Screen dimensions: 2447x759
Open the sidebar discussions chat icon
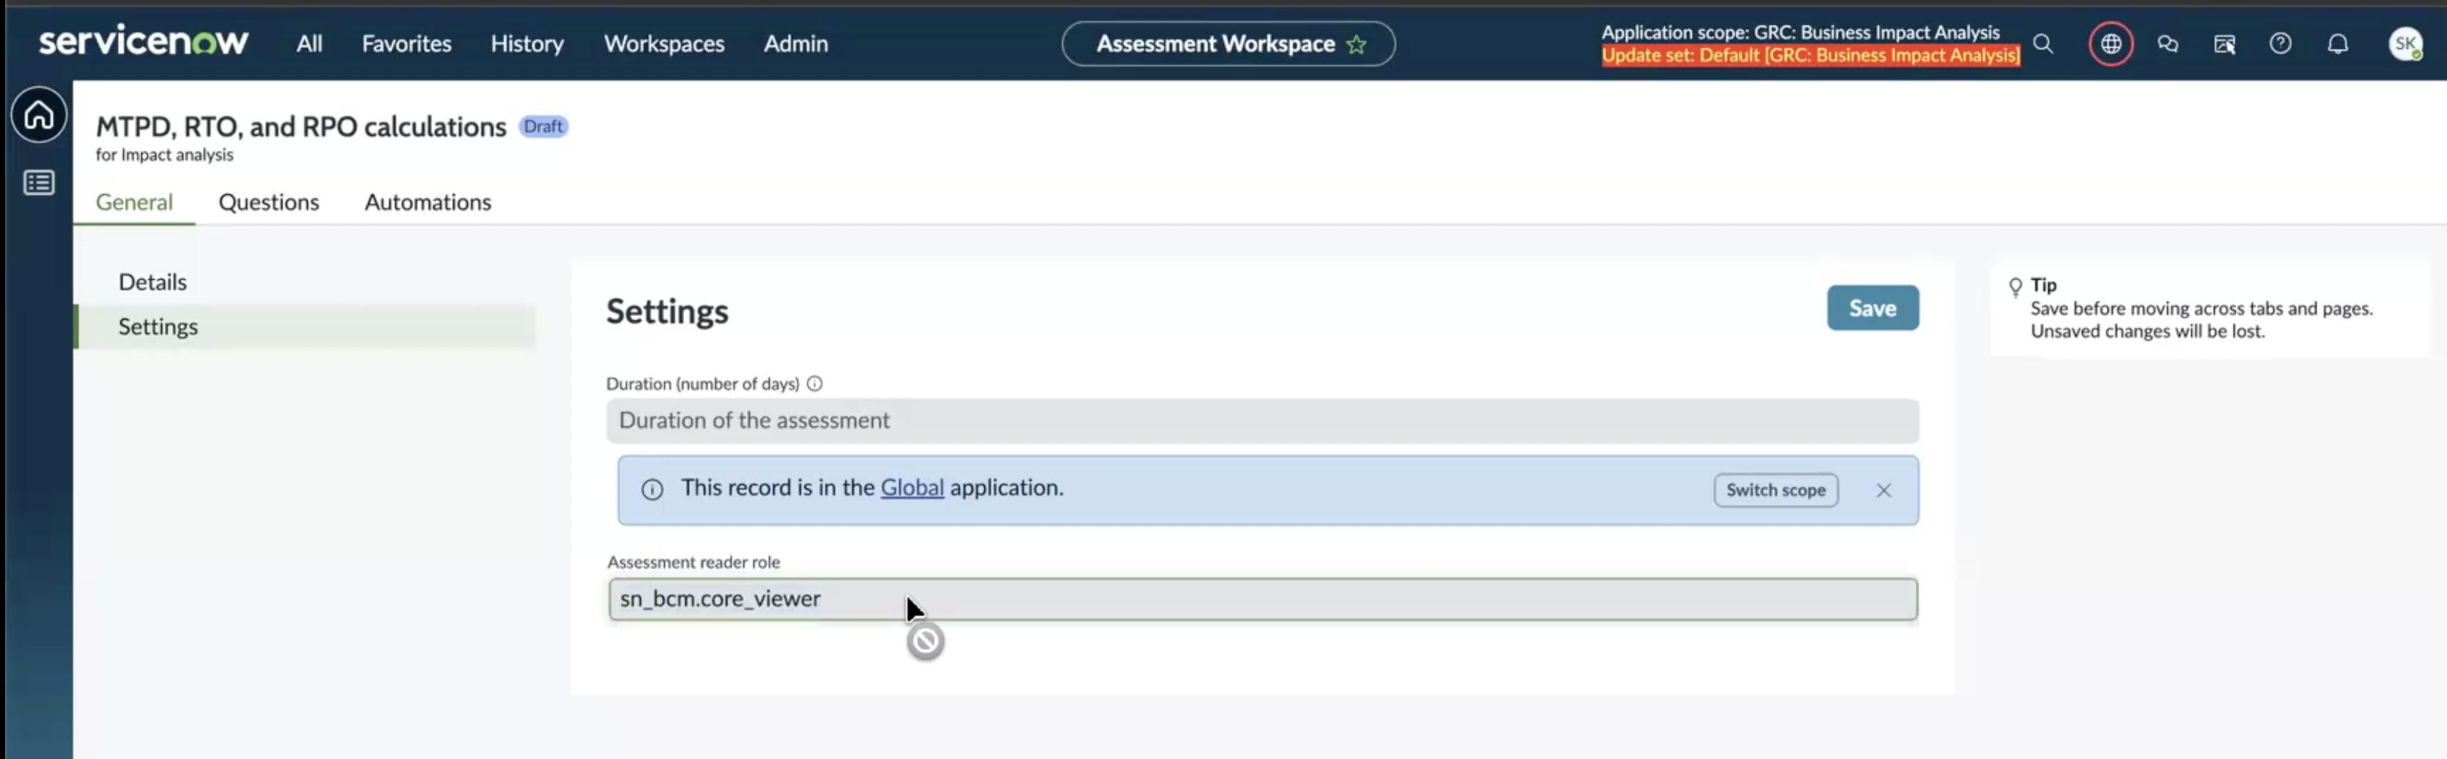(2168, 44)
